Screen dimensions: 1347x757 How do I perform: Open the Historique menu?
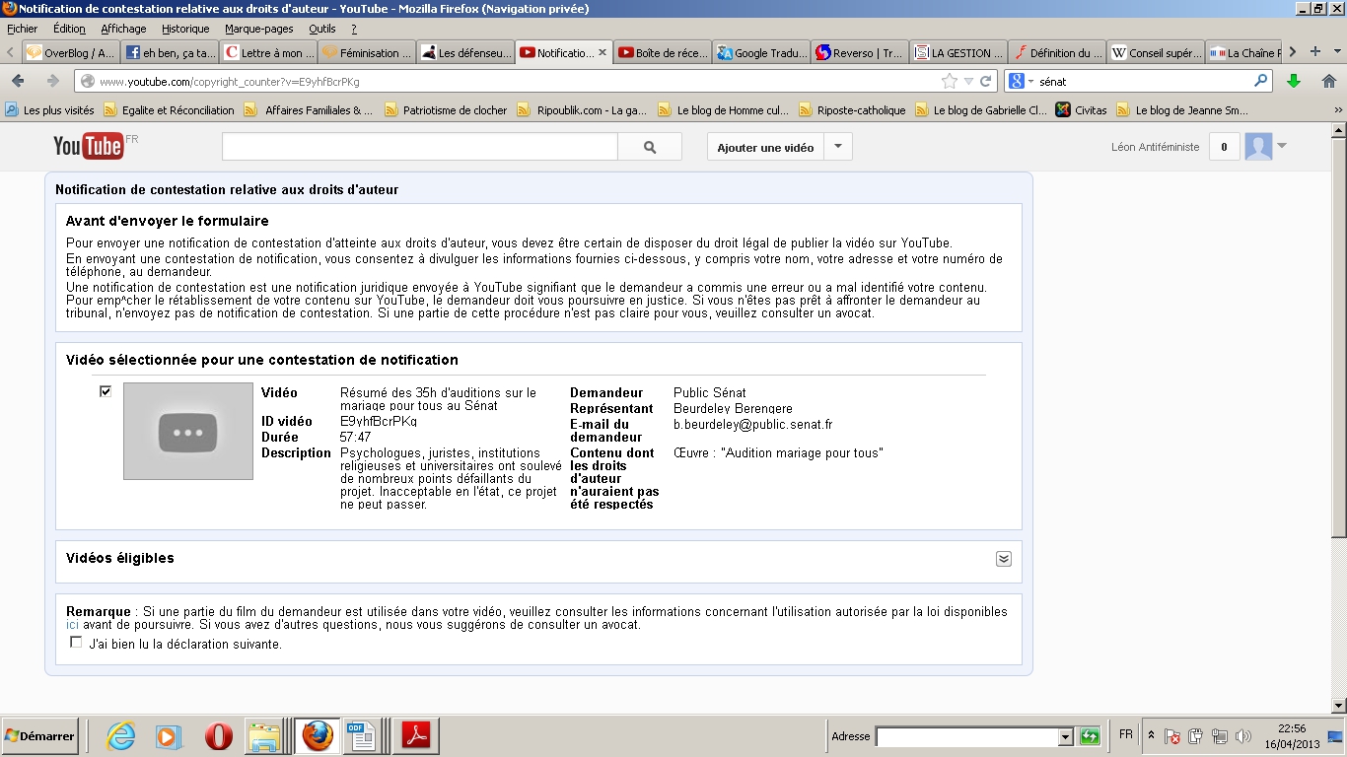click(185, 29)
